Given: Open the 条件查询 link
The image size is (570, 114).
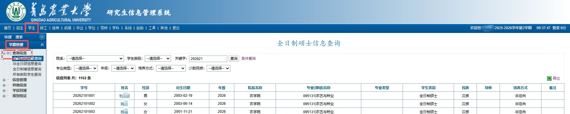Looking at the screenshot, I should [249, 58].
